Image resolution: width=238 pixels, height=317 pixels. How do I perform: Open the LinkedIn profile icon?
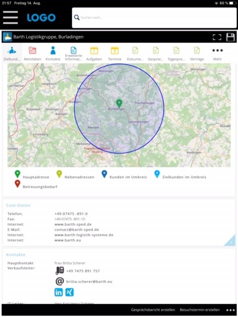(x=59, y=292)
